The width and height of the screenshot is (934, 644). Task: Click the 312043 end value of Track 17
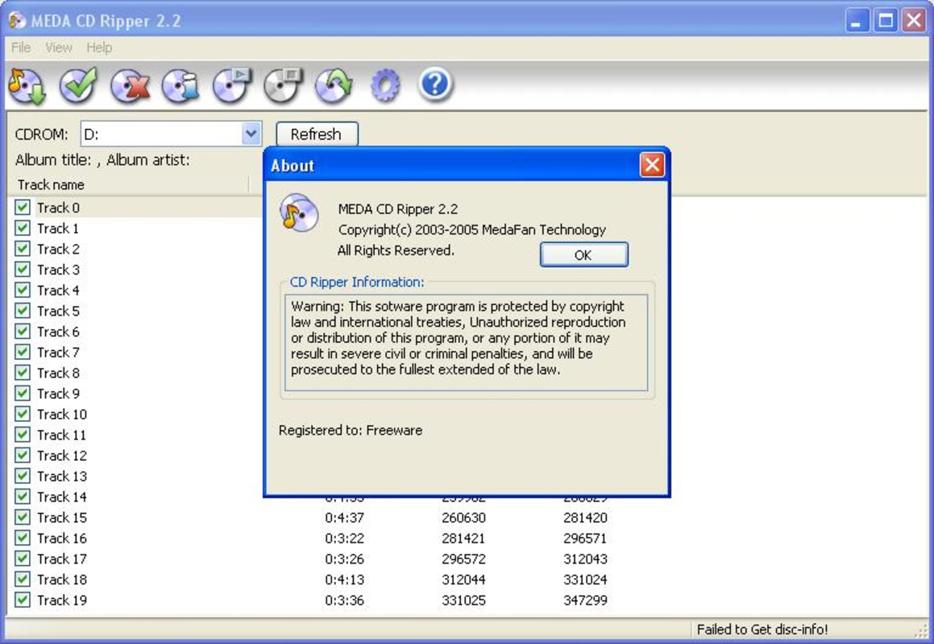[x=586, y=559]
